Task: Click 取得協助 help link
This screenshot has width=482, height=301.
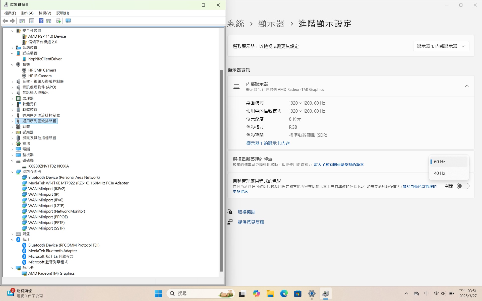Action: [x=247, y=212]
